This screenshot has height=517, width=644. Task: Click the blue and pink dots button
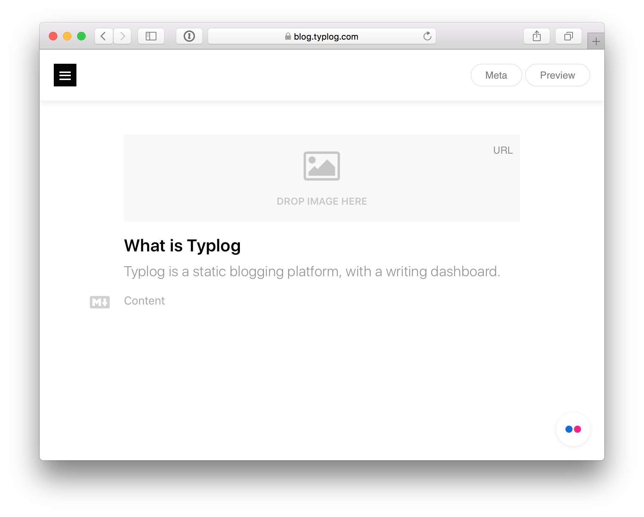pyautogui.click(x=573, y=429)
